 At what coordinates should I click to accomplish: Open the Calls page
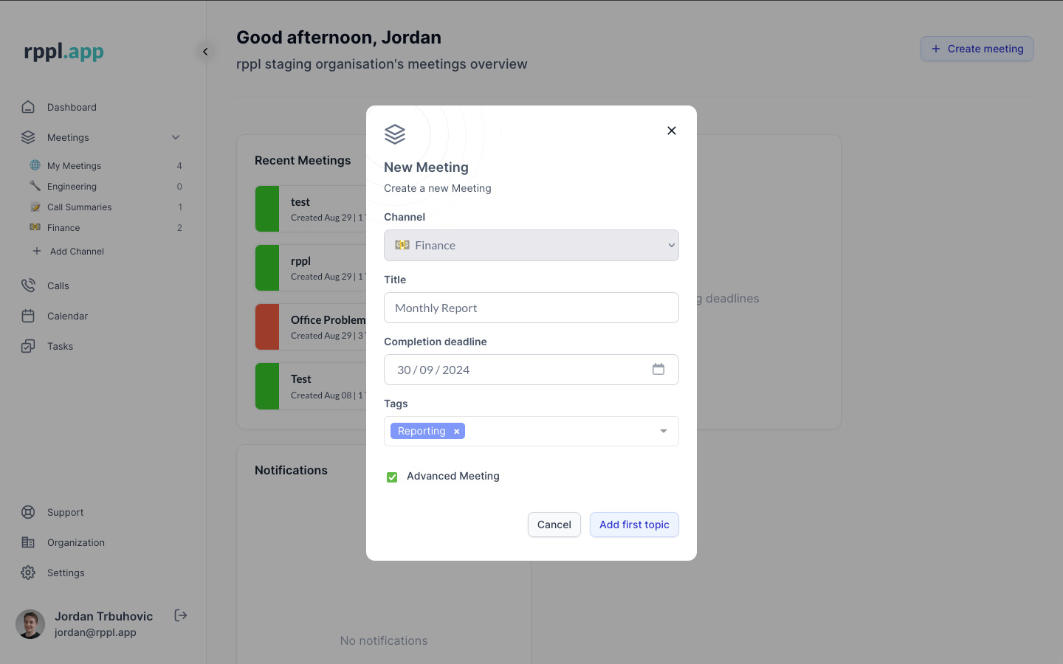[x=58, y=286]
